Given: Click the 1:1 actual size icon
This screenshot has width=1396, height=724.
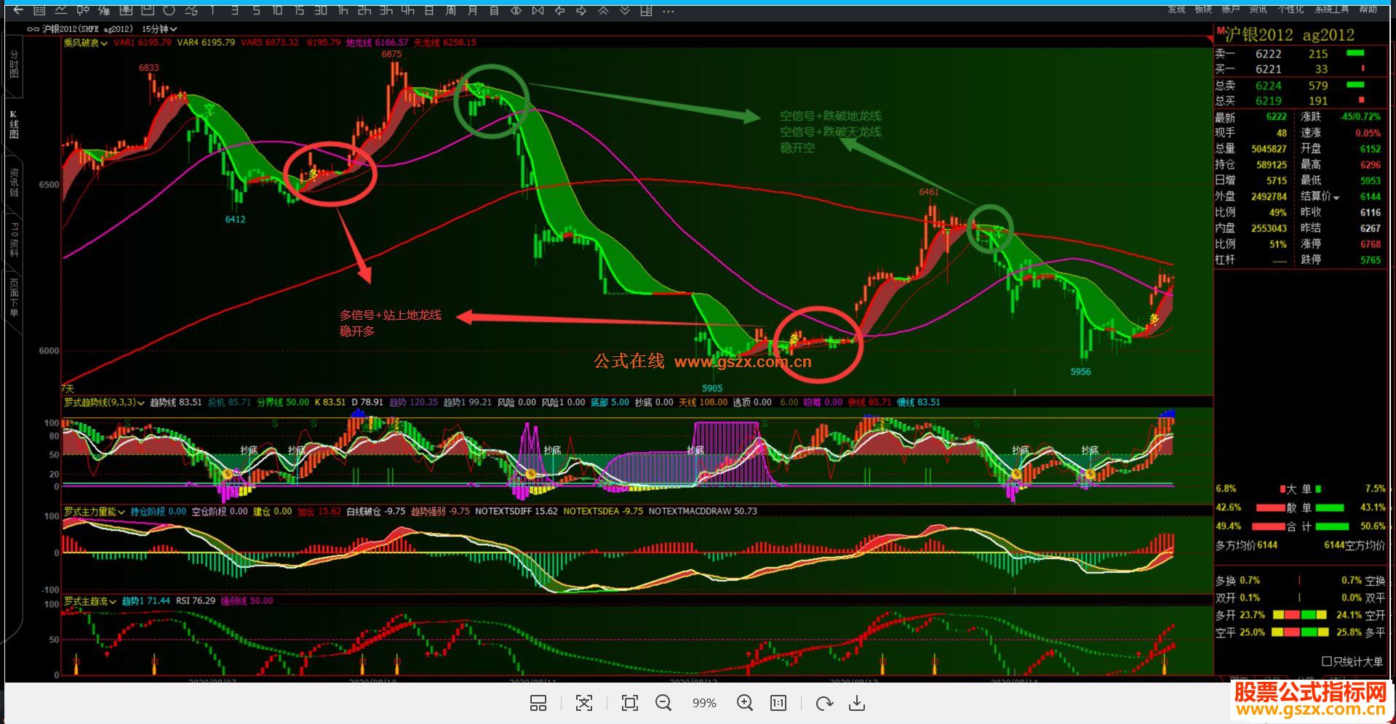Looking at the screenshot, I should click(778, 703).
